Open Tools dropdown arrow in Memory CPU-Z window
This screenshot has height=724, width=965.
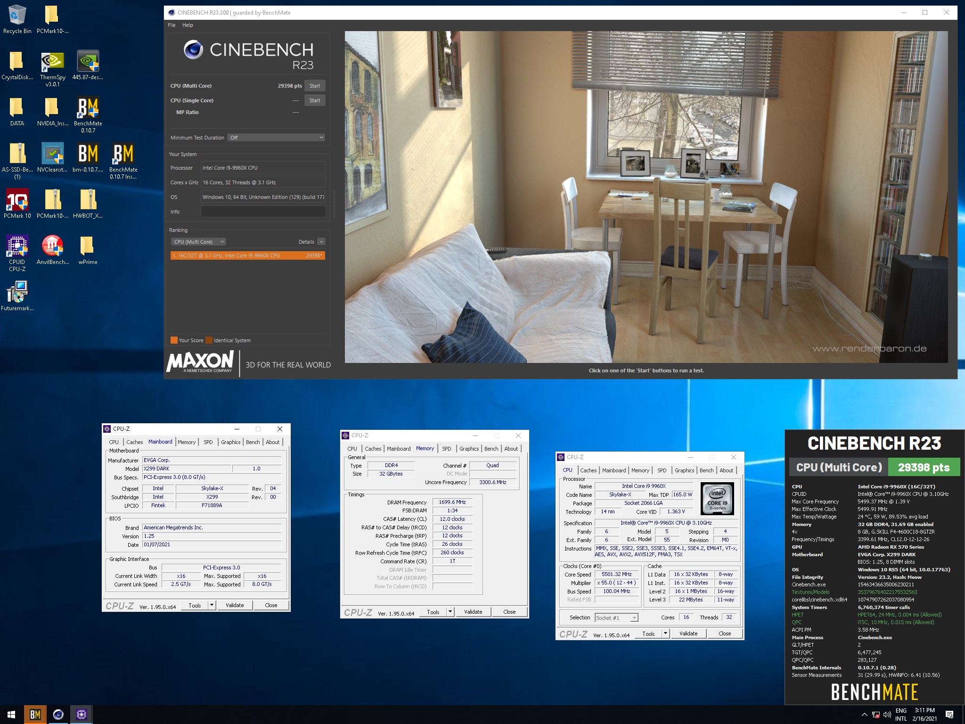450,612
